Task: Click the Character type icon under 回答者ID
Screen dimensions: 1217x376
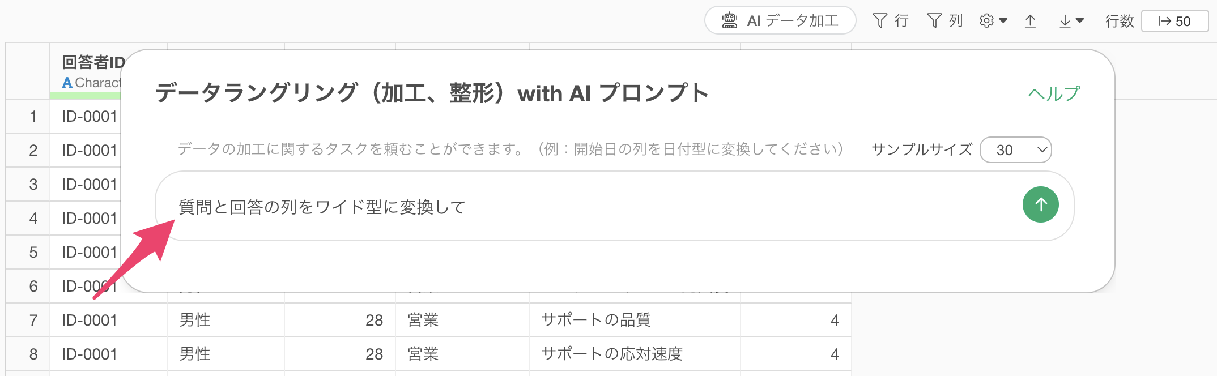Action: point(67,83)
